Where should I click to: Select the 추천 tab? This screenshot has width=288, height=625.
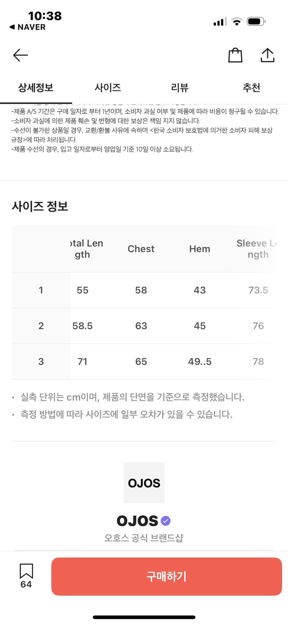(x=251, y=88)
